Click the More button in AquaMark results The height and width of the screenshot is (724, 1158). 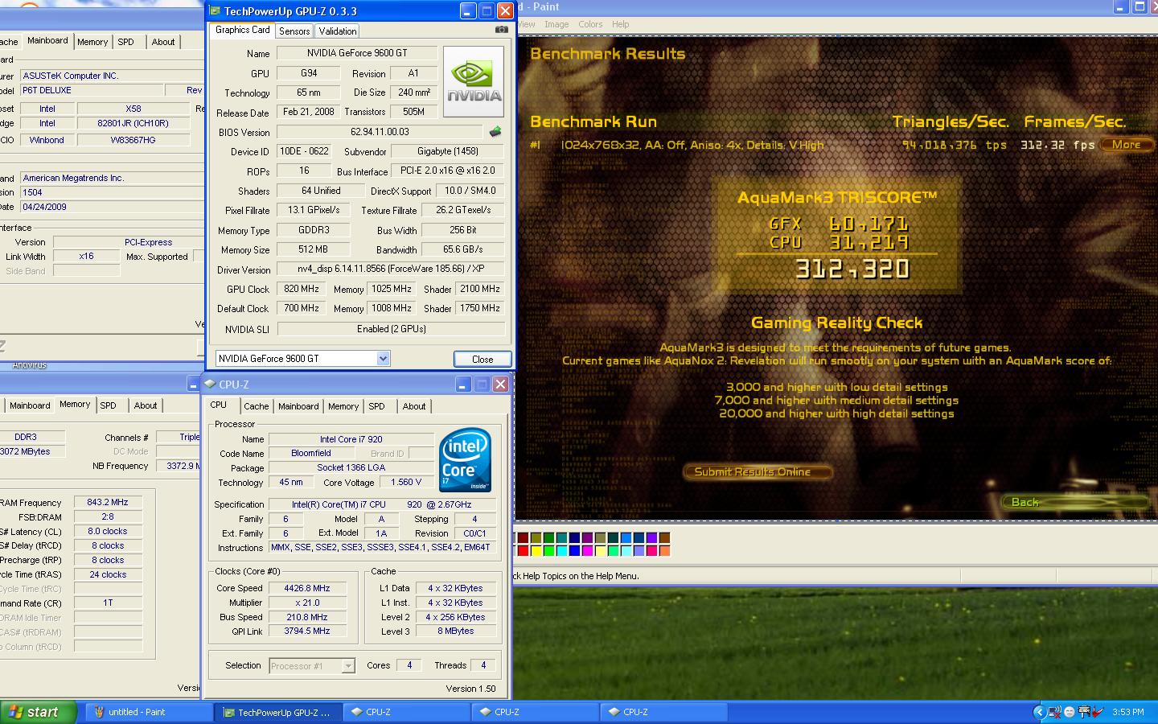click(1126, 145)
